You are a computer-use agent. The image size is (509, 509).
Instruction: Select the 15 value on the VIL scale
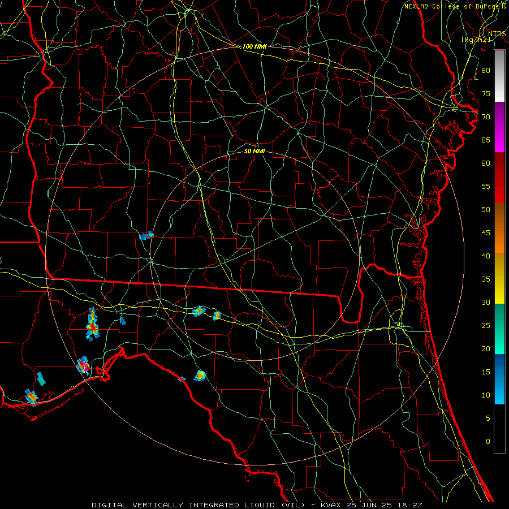[486, 372]
